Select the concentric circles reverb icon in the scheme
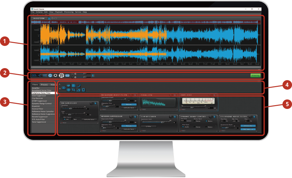The height and width of the screenshot is (178, 292). 69,90
